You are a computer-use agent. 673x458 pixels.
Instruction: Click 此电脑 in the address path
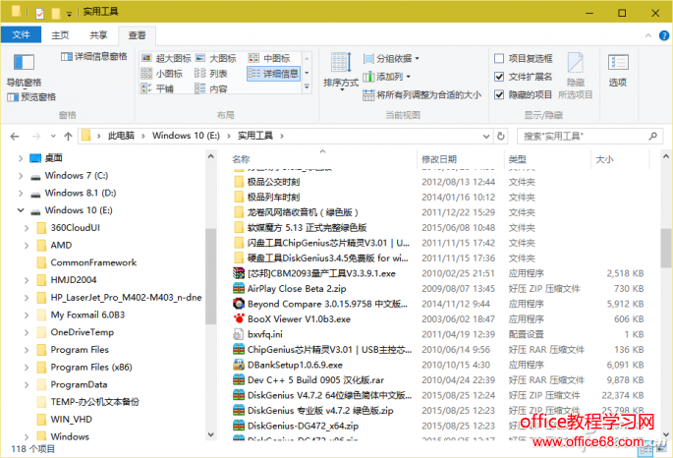click(121, 136)
